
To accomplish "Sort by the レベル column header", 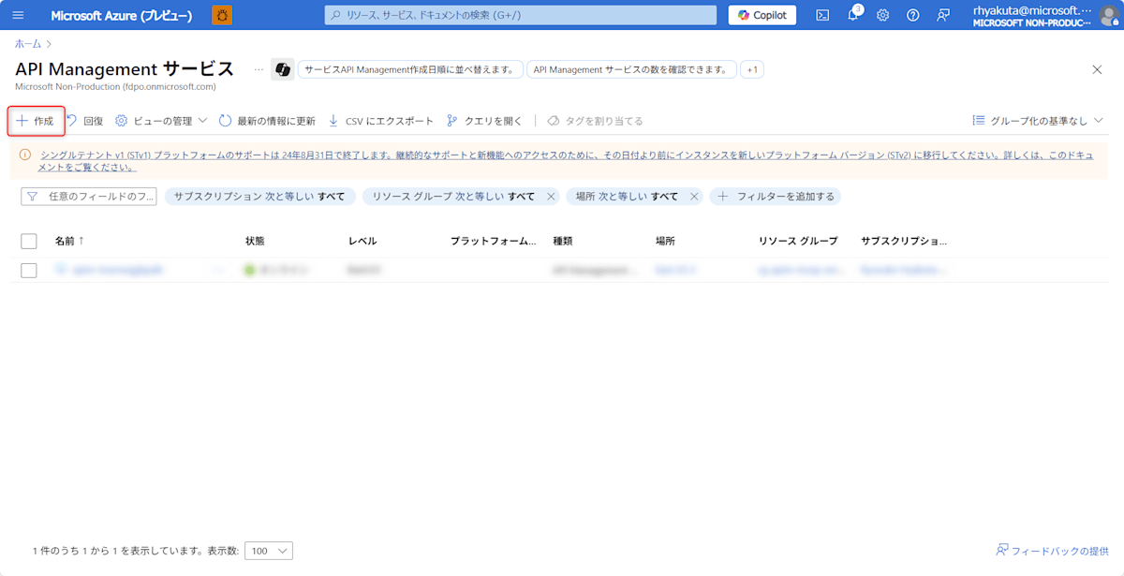I will (362, 241).
